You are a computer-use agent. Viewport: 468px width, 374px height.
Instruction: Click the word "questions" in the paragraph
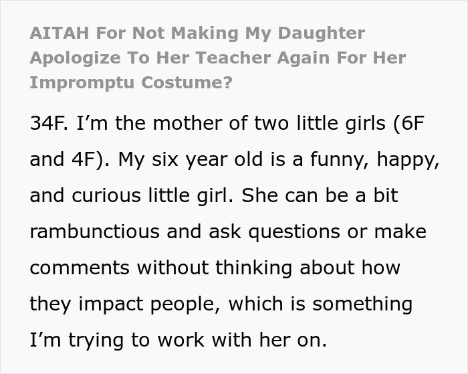(x=294, y=232)
